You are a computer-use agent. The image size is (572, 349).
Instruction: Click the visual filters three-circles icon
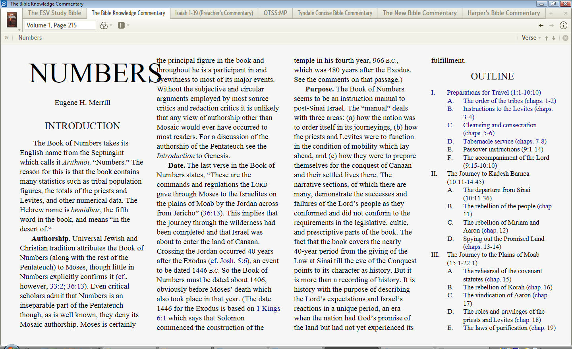104,25
